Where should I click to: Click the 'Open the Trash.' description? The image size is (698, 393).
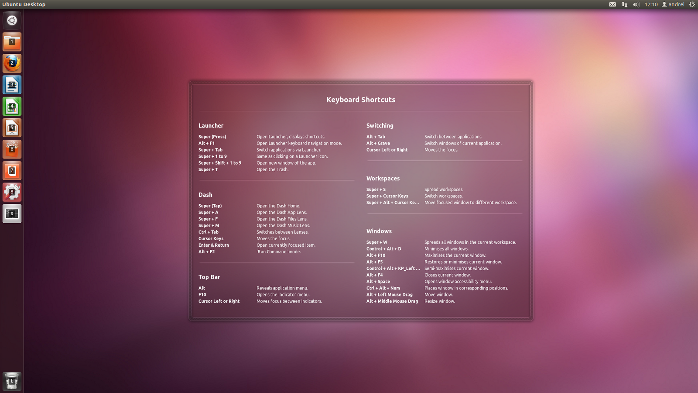273,169
